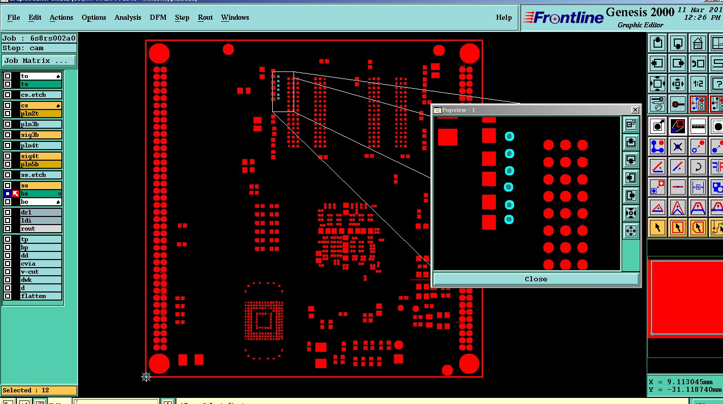The height and width of the screenshot is (404, 723).
Task: Click the black octagon feature icon
Action: [717, 126]
